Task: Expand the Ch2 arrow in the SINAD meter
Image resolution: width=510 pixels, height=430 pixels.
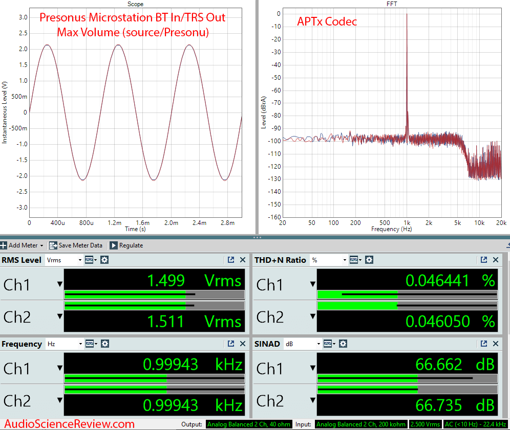Action: (x=313, y=400)
